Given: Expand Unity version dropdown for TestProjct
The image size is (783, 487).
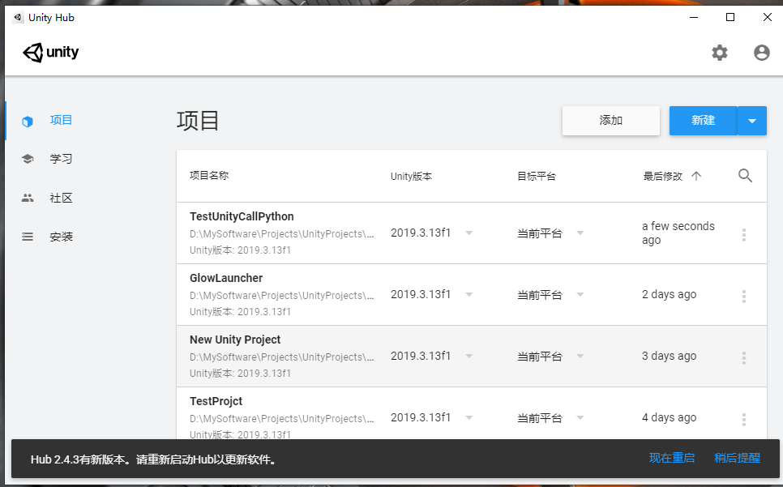Looking at the screenshot, I should [x=469, y=417].
